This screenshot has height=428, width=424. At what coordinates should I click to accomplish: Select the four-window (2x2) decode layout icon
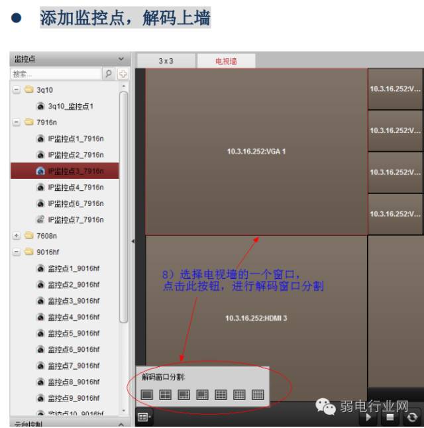point(166,395)
